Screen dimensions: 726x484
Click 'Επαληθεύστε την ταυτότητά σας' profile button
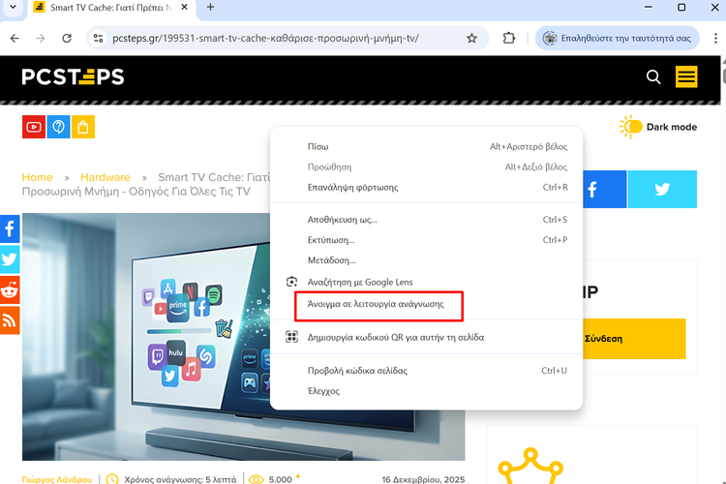tap(618, 39)
